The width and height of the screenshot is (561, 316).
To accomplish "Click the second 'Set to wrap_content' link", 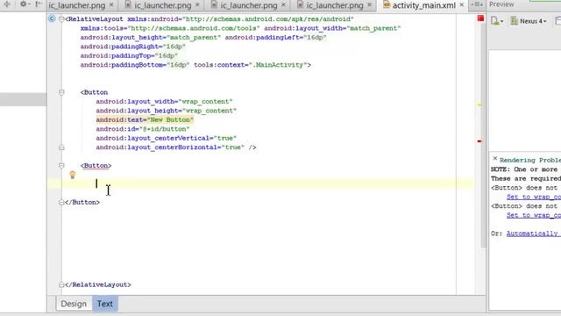I will (534, 215).
